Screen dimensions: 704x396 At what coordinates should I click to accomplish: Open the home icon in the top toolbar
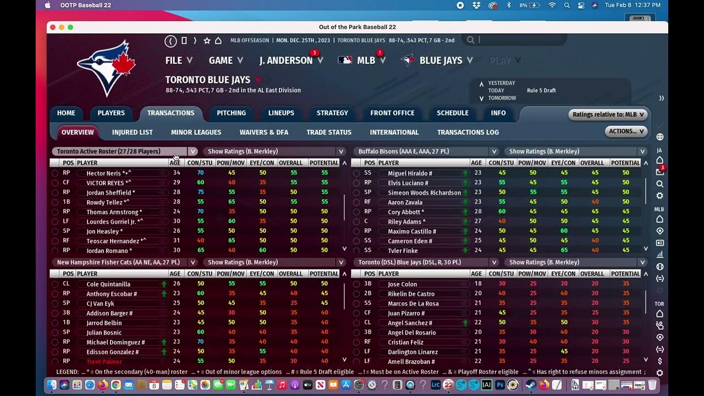[x=218, y=41]
